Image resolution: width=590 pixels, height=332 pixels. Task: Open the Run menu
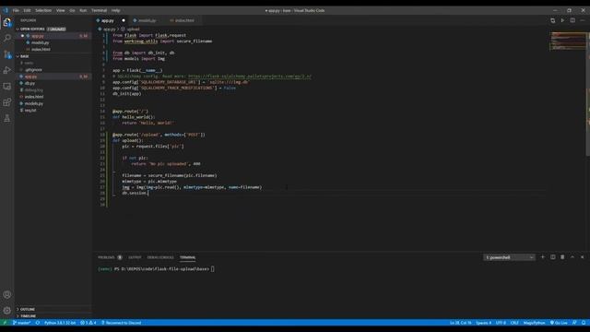coord(83,10)
